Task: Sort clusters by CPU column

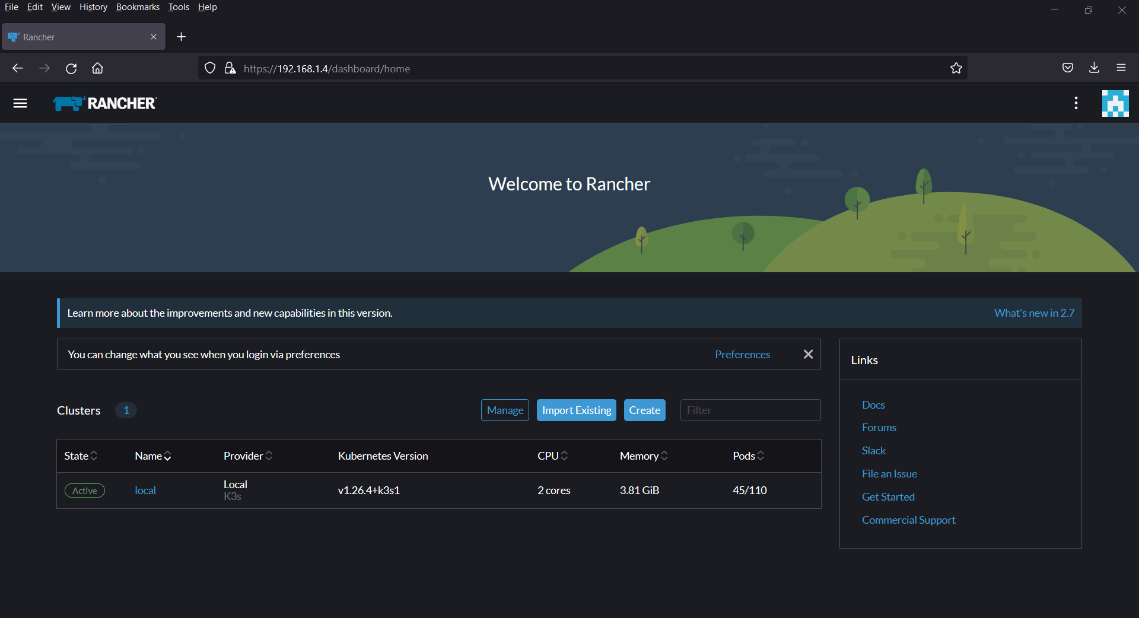Action: tap(553, 455)
